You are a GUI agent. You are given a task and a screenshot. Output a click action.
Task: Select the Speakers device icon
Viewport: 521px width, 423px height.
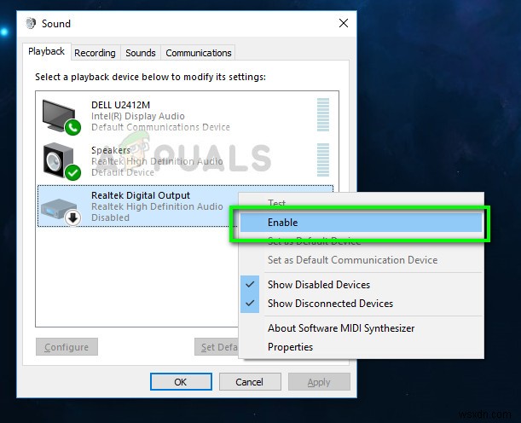[58, 160]
